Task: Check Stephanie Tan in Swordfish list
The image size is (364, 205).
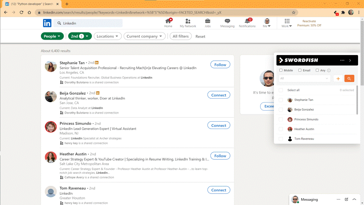Action: (281, 100)
